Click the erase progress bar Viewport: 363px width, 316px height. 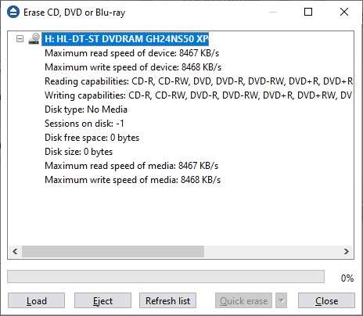coord(166,277)
